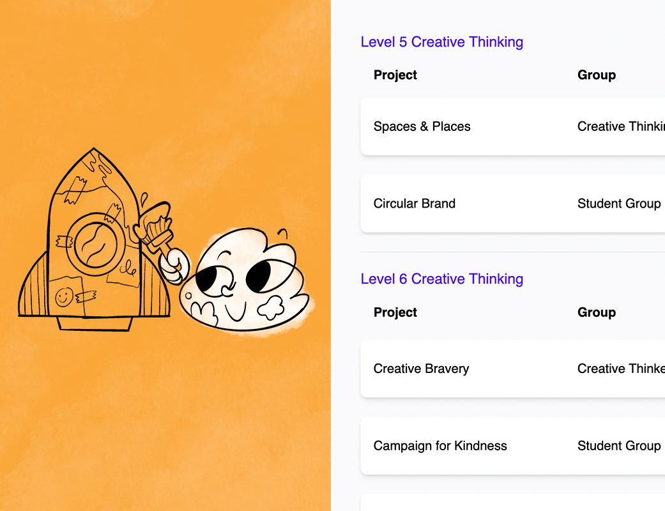
Task: Click the Group column header under Level 6
Action: [596, 312]
